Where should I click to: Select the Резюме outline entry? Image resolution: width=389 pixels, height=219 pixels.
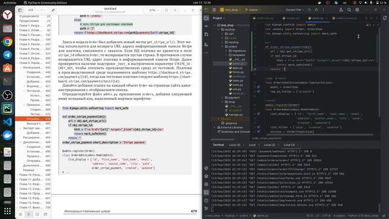tap(29, 170)
